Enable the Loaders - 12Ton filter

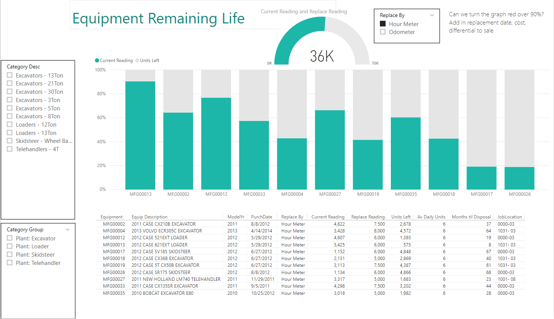[10, 125]
